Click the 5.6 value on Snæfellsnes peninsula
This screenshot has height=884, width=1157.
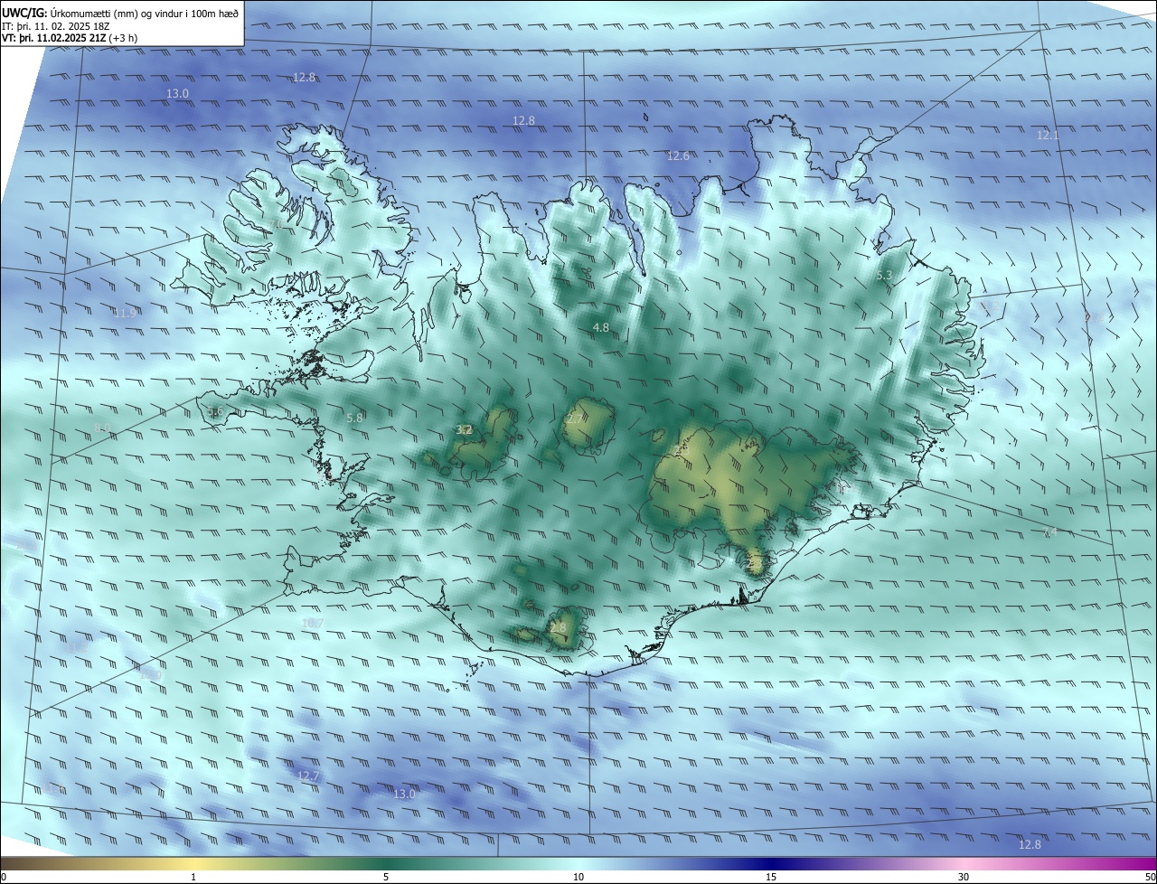(x=215, y=411)
